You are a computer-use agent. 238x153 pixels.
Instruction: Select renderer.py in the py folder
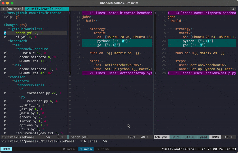coord(37,101)
